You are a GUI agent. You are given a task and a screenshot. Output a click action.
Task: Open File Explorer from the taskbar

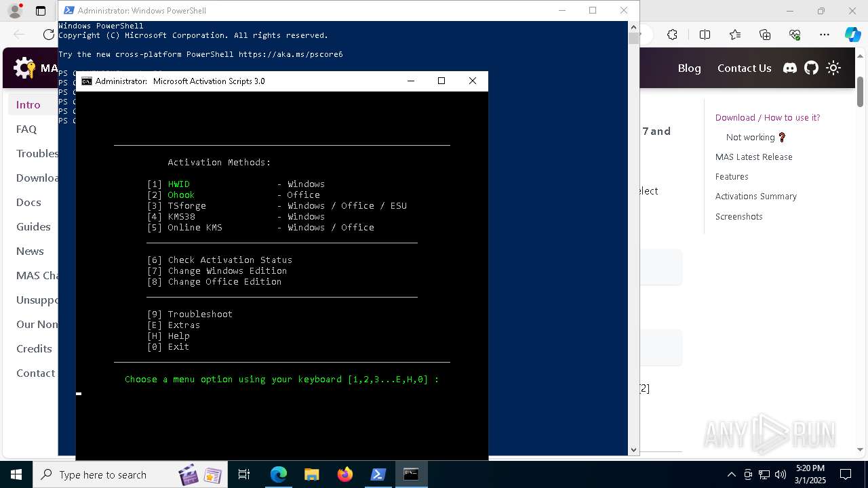click(x=311, y=474)
